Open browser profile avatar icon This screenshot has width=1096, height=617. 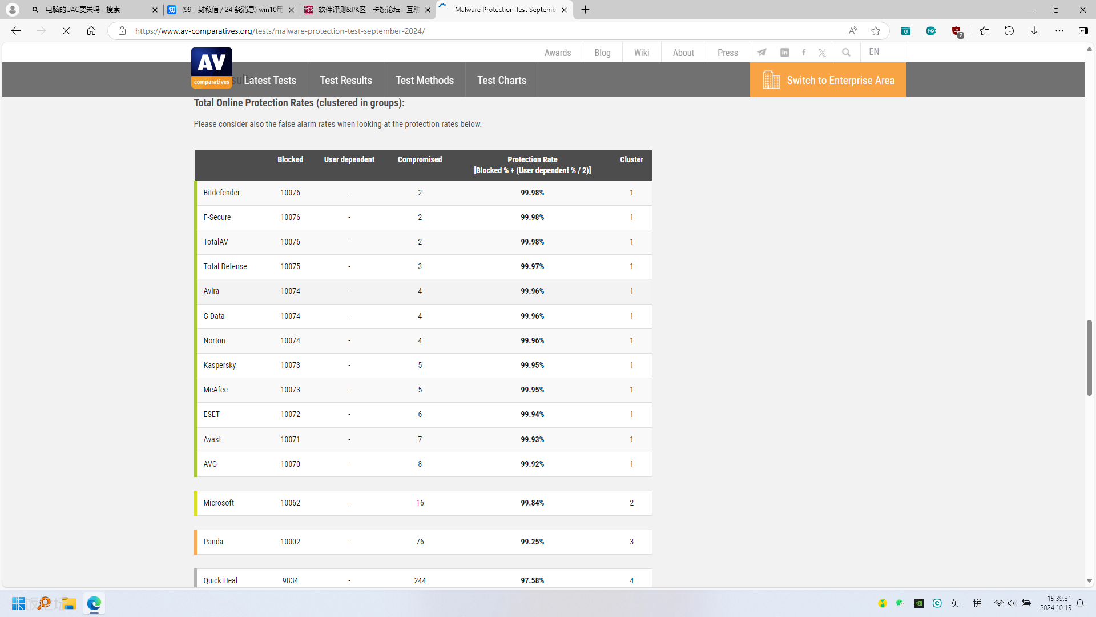pyautogui.click(x=12, y=10)
